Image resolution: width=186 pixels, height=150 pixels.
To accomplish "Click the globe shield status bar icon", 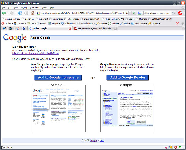I will tap(171, 147).
